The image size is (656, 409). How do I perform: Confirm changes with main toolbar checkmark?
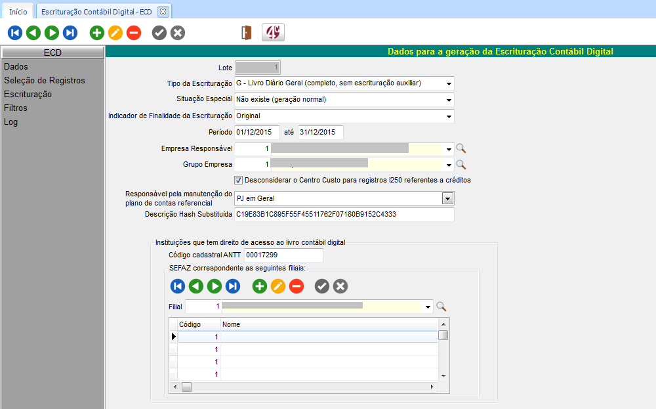(159, 33)
